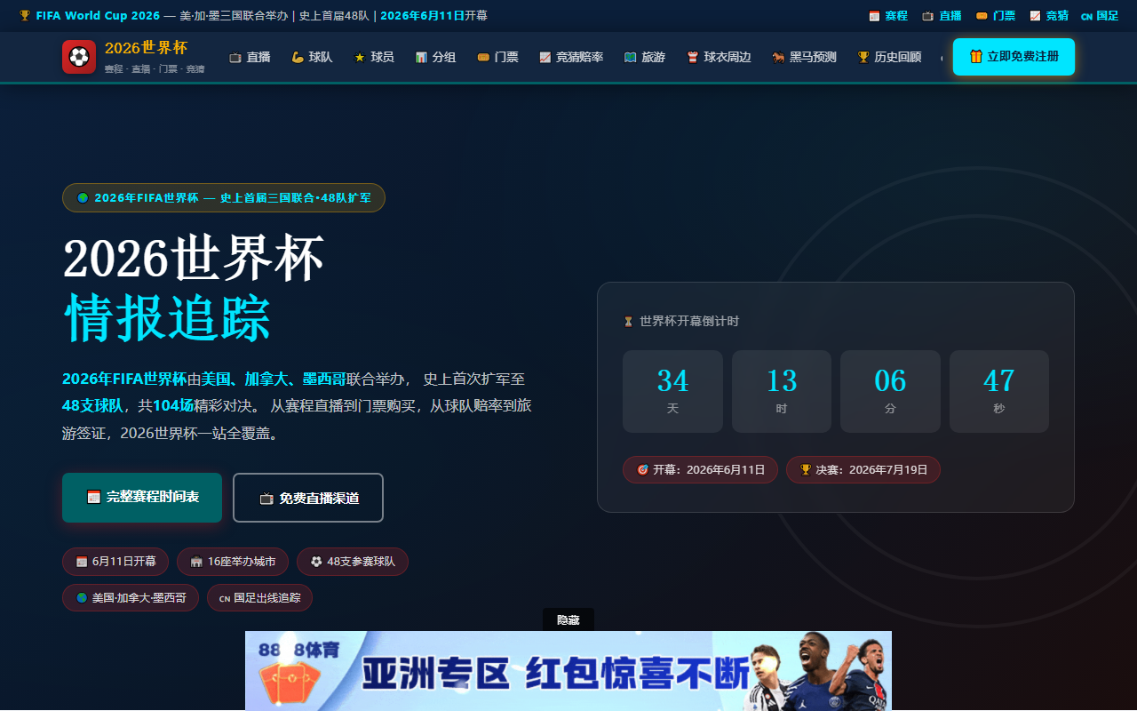Click the countdown hours value 13
Image resolution: width=1137 pixels, height=711 pixels.
click(782, 380)
